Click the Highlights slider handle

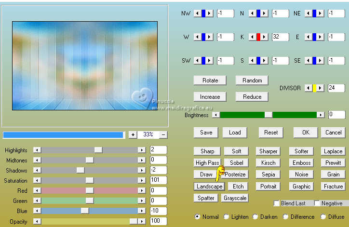(x=98, y=150)
